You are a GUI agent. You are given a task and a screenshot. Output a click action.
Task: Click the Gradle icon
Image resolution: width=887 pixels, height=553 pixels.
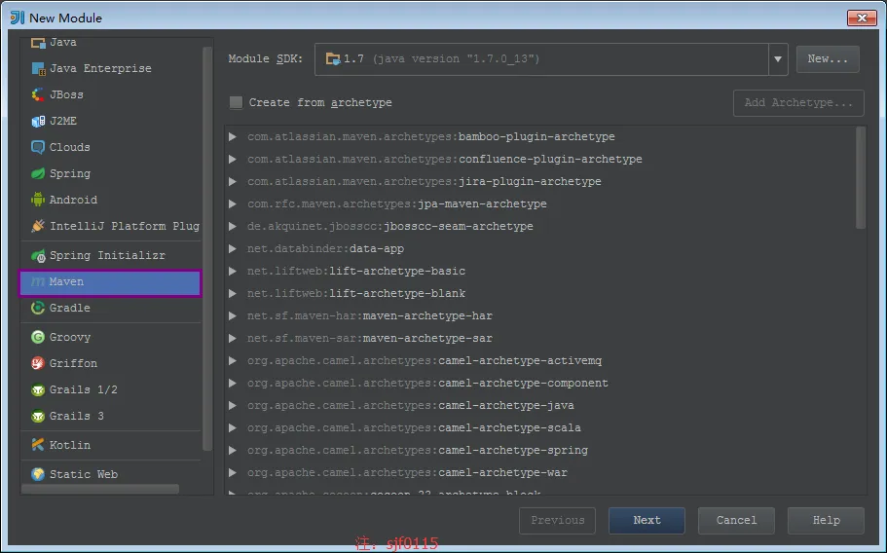pyautogui.click(x=38, y=308)
